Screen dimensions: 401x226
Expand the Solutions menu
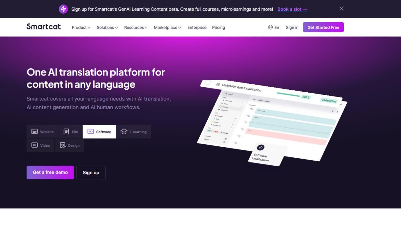(107, 27)
